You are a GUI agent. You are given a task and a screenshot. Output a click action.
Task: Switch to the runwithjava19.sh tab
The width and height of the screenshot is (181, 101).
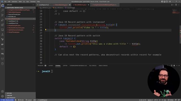click(44, 5)
